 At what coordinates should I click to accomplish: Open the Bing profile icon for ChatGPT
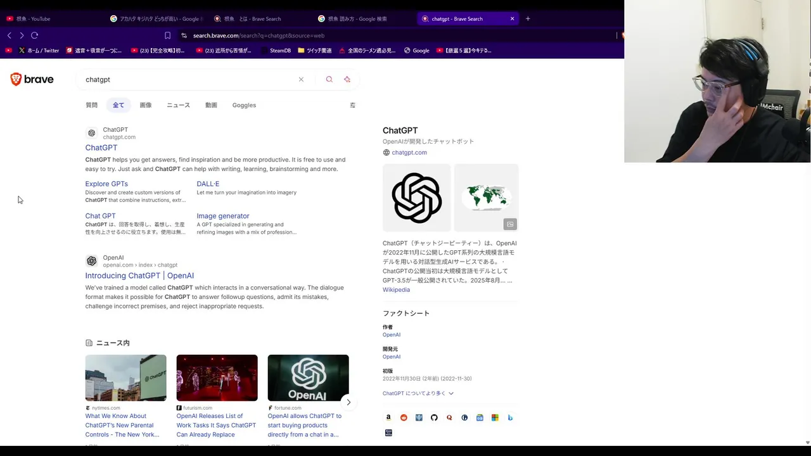(510, 417)
